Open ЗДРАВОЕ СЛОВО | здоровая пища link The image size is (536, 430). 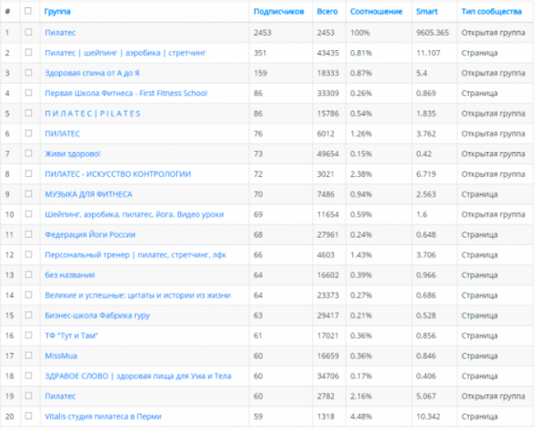pyautogui.click(x=138, y=376)
